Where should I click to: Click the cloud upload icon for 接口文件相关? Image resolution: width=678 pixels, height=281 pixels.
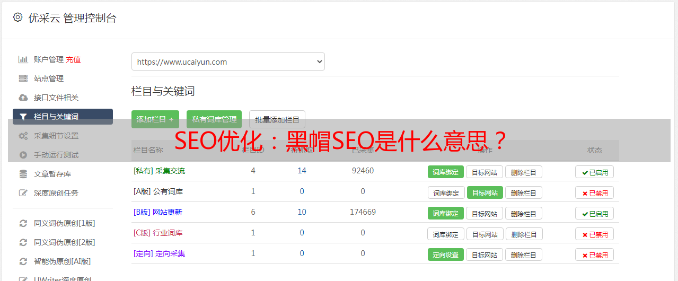click(23, 98)
